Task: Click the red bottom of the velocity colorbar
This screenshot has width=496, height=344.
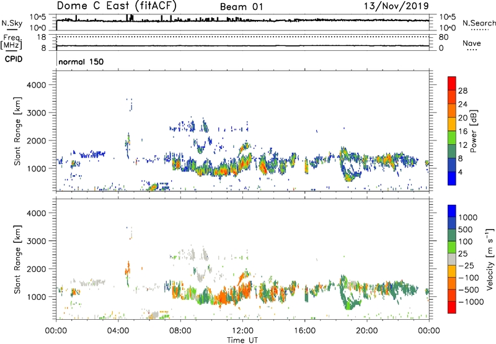Action: tap(452, 307)
